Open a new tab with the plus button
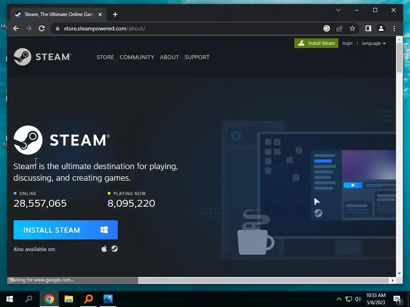Screen dimensions: 410x307 tap(115, 14)
